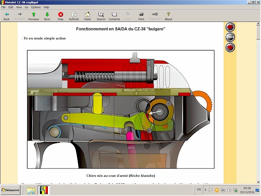Click the scrollbar up arrow
Viewport: 261px width, 196px height.
pos(258,24)
